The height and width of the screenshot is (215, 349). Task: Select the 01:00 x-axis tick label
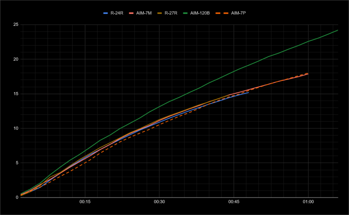tap(308, 202)
